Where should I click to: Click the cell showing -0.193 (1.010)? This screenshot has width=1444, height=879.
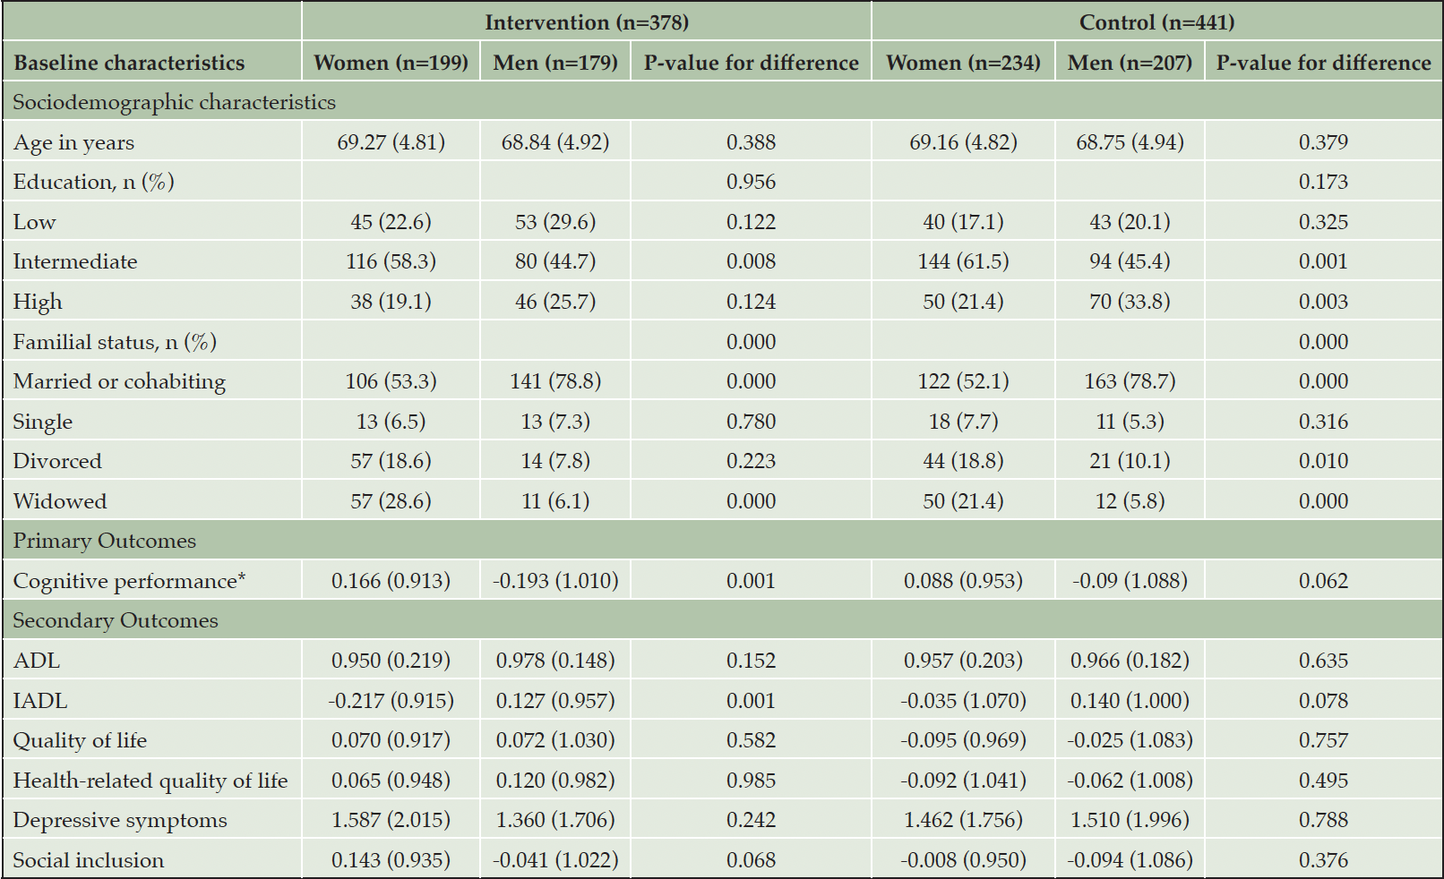[x=555, y=581]
